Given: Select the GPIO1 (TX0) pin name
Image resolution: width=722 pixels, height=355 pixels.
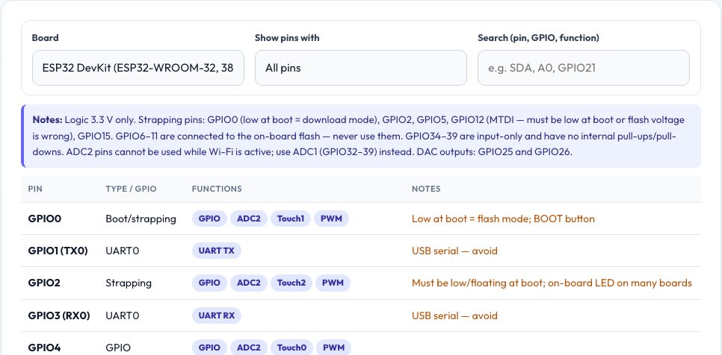Looking at the screenshot, I should pos(58,251).
